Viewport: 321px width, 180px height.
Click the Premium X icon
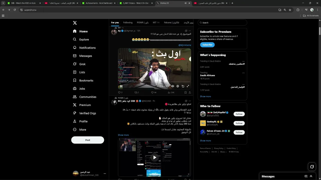75,105
